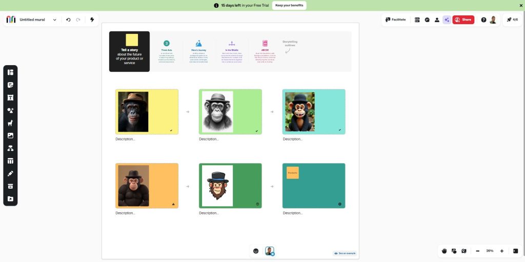
Task: Click the zoom in plus button
Action: point(502,251)
